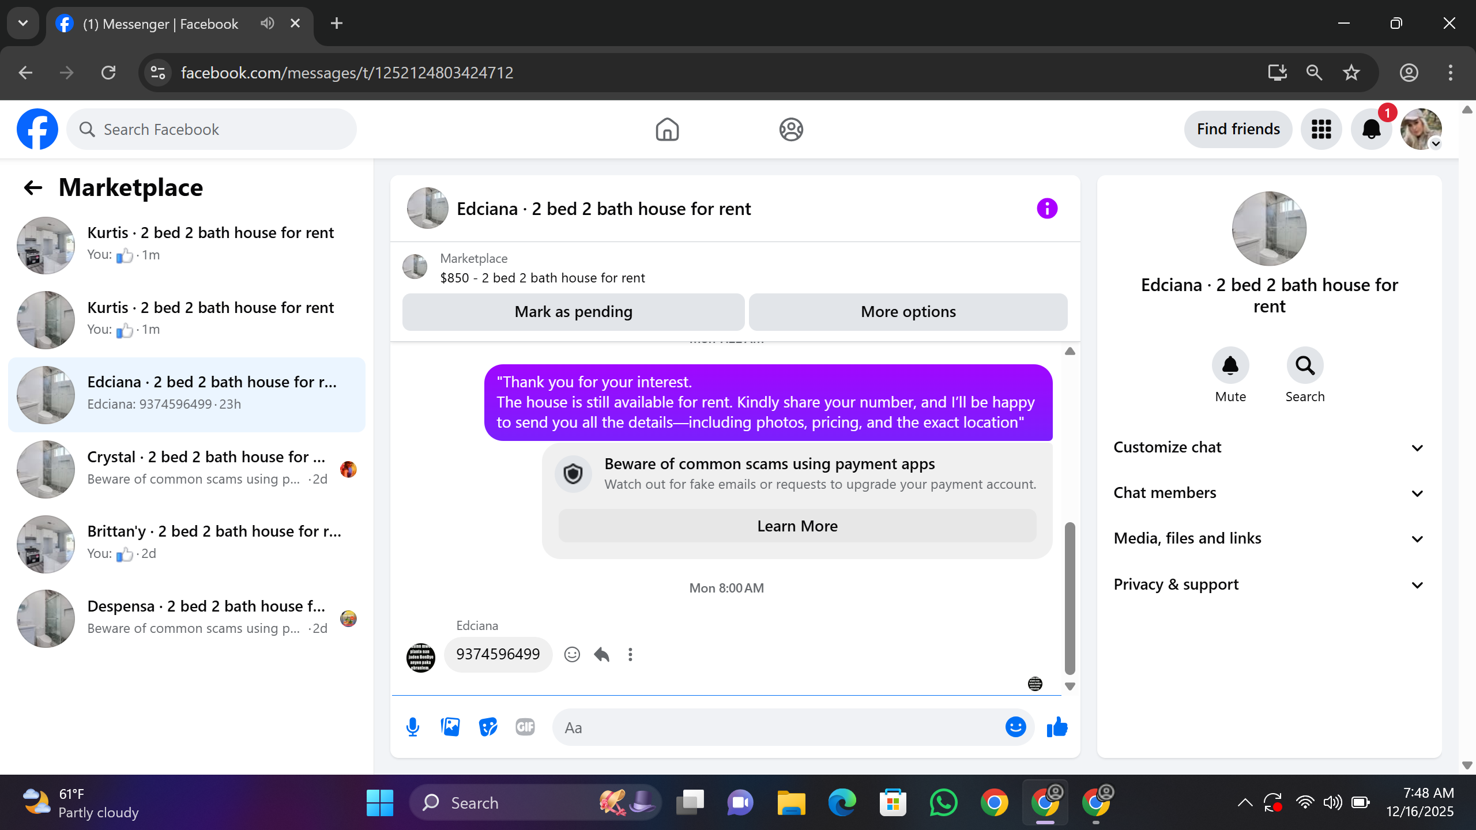Click the chat scroll down arrow
The width and height of the screenshot is (1476, 830).
click(x=1070, y=686)
